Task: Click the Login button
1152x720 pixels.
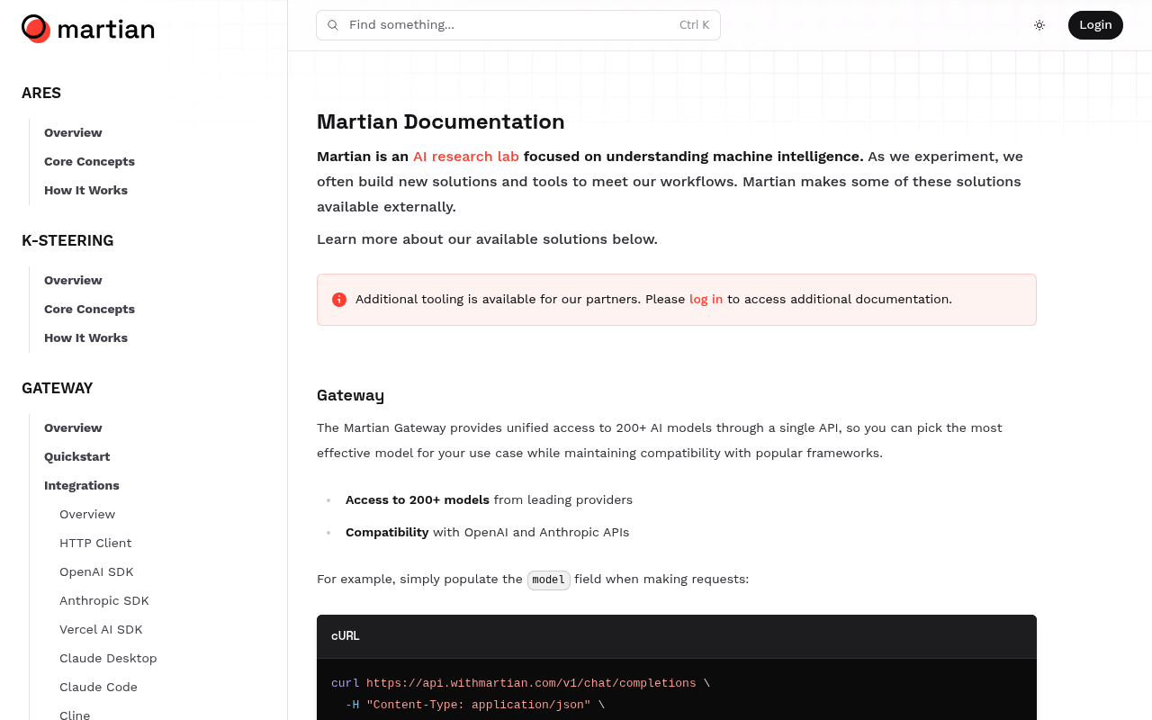Action: pyautogui.click(x=1095, y=25)
